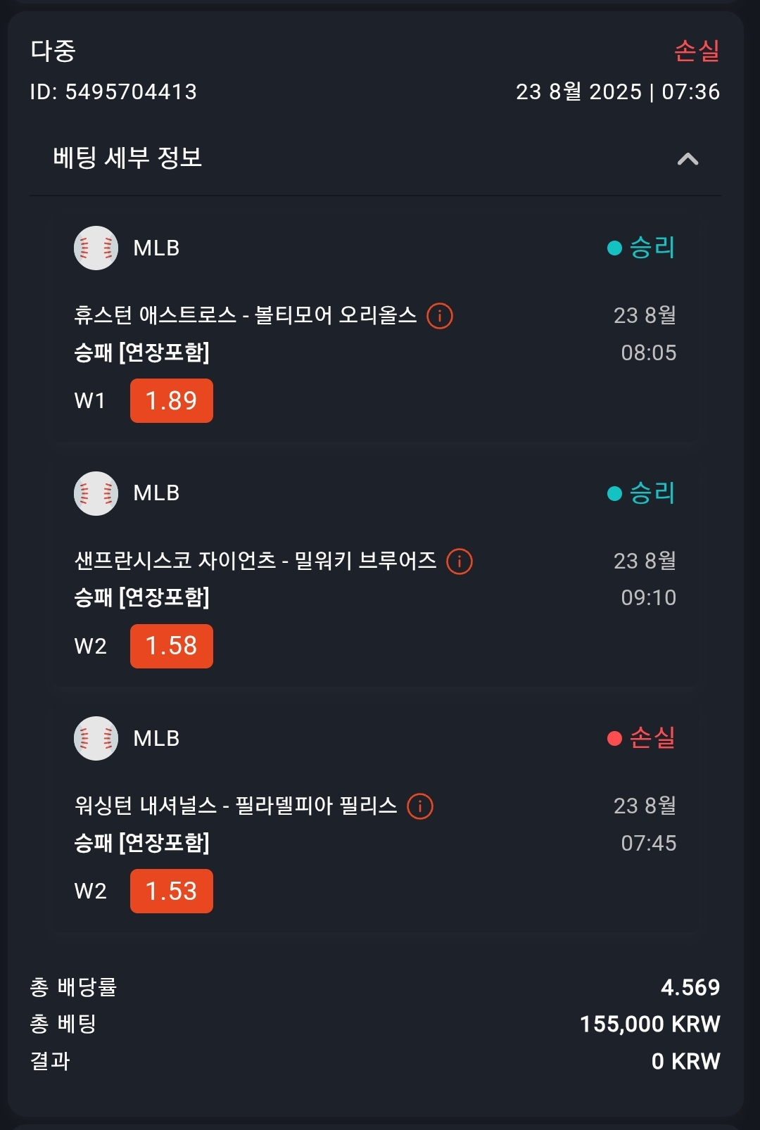Screen dimensions: 760x1130
Task: Click the 1.53 odds badge
Action: click(x=172, y=891)
